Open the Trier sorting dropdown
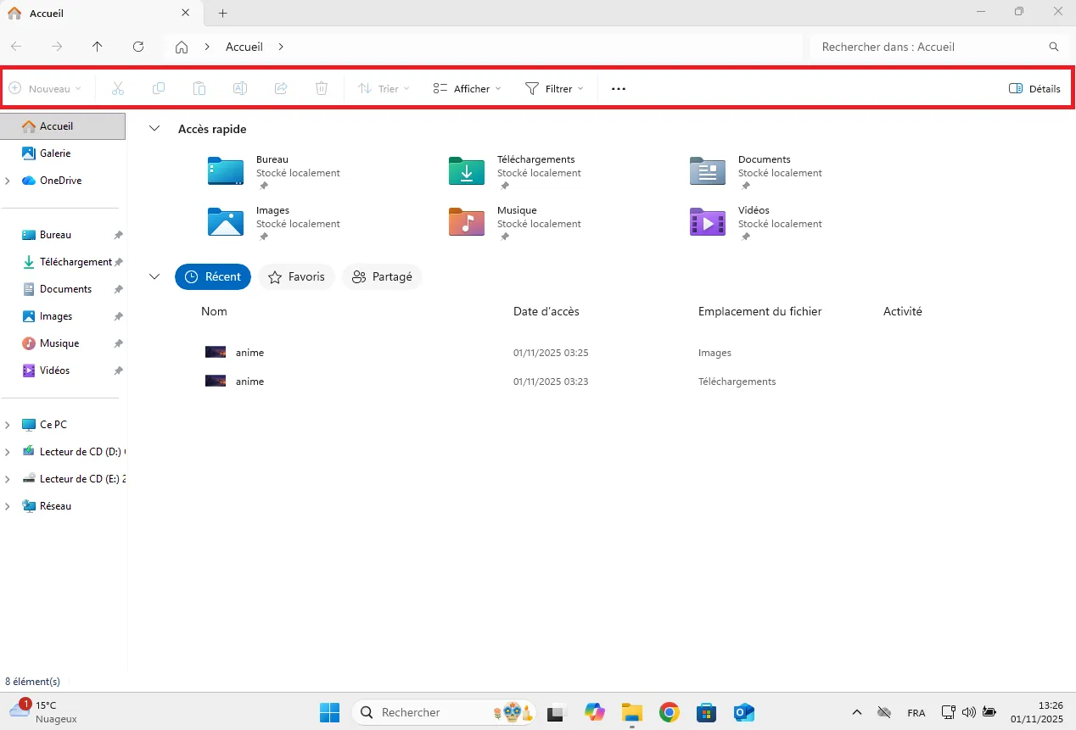The width and height of the screenshot is (1076, 730). [x=384, y=88]
